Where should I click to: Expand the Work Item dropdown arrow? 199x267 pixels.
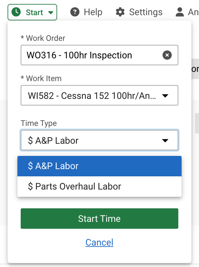click(165, 96)
